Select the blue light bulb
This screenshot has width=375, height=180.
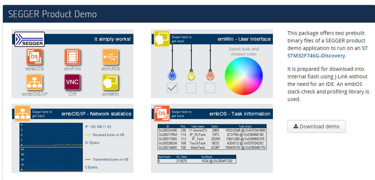[172, 75]
